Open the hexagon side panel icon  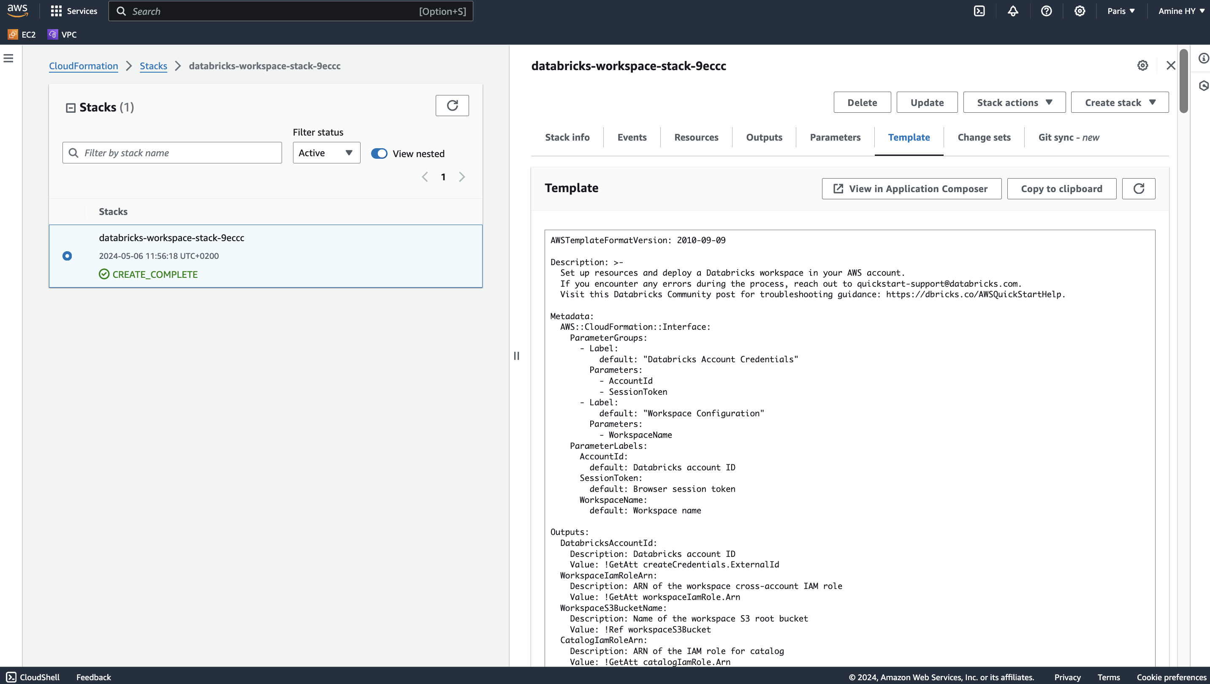(x=1203, y=85)
